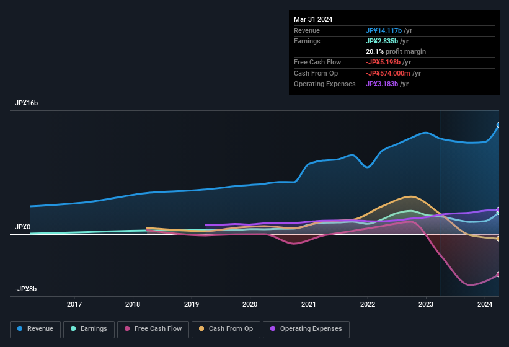Select the orange Cash From Op endpoint marker
Image resolution: width=509 pixels, height=347 pixels.
[498, 239]
